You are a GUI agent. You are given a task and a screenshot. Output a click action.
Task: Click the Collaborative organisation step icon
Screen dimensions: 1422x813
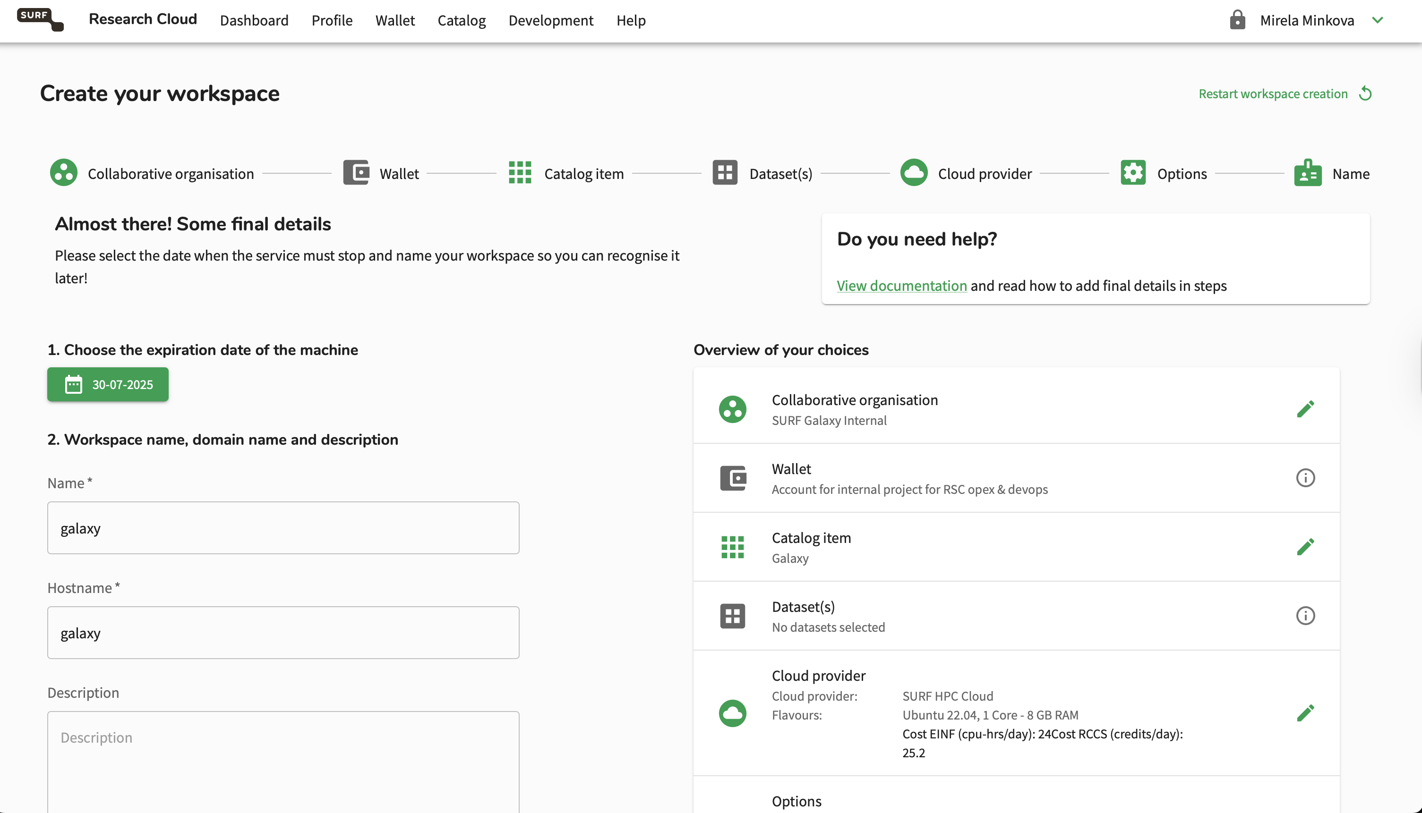click(x=64, y=173)
